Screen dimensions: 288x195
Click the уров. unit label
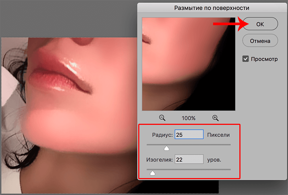pyautogui.click(x=214, y=160)
